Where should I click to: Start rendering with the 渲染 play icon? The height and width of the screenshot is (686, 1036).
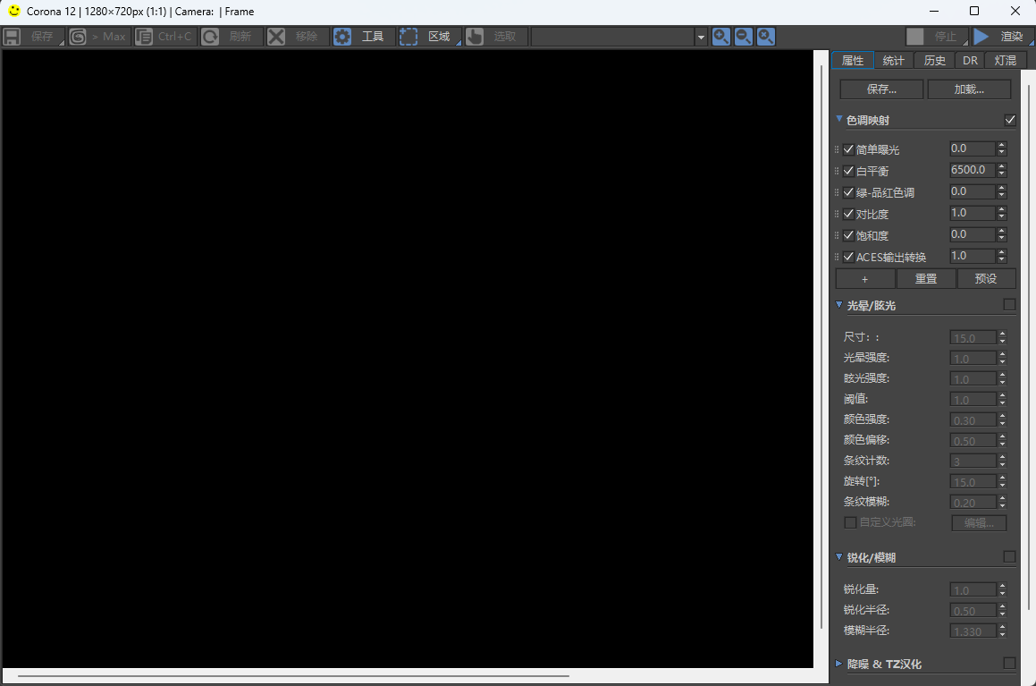(x=981, y=37)
